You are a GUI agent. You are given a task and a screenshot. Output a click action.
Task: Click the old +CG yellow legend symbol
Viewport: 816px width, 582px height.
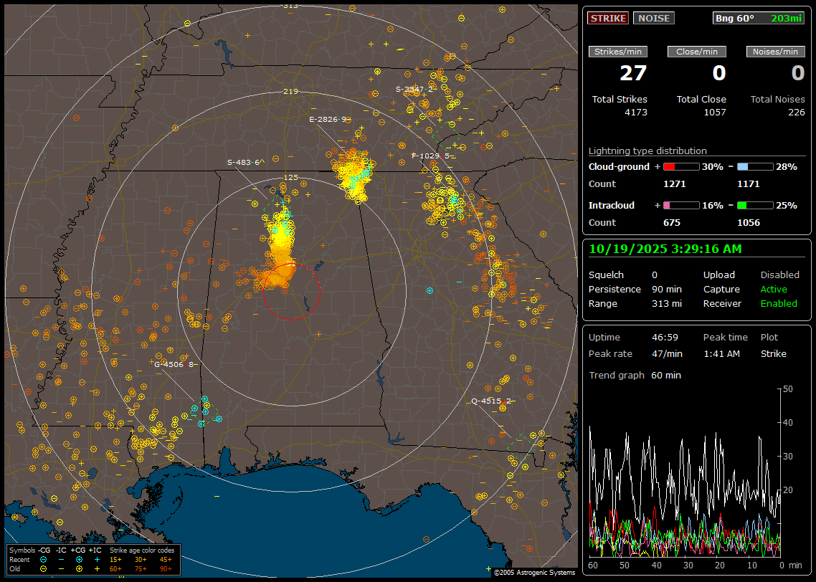(x=79, y=568)
